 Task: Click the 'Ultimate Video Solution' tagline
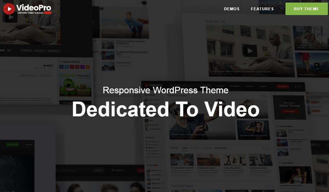tap(30, 13)
